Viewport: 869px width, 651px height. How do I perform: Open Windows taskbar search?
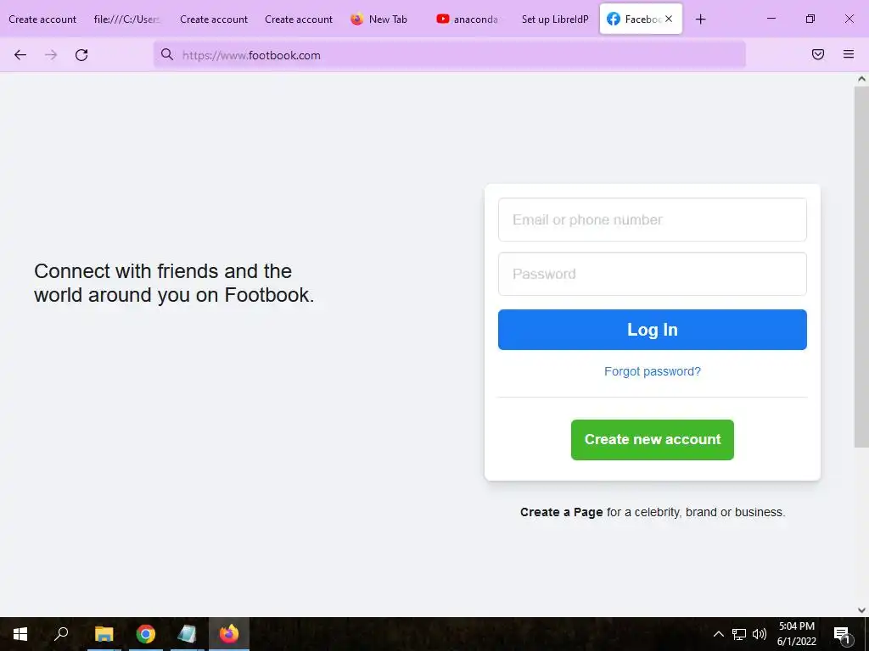(x=61, y=633)
